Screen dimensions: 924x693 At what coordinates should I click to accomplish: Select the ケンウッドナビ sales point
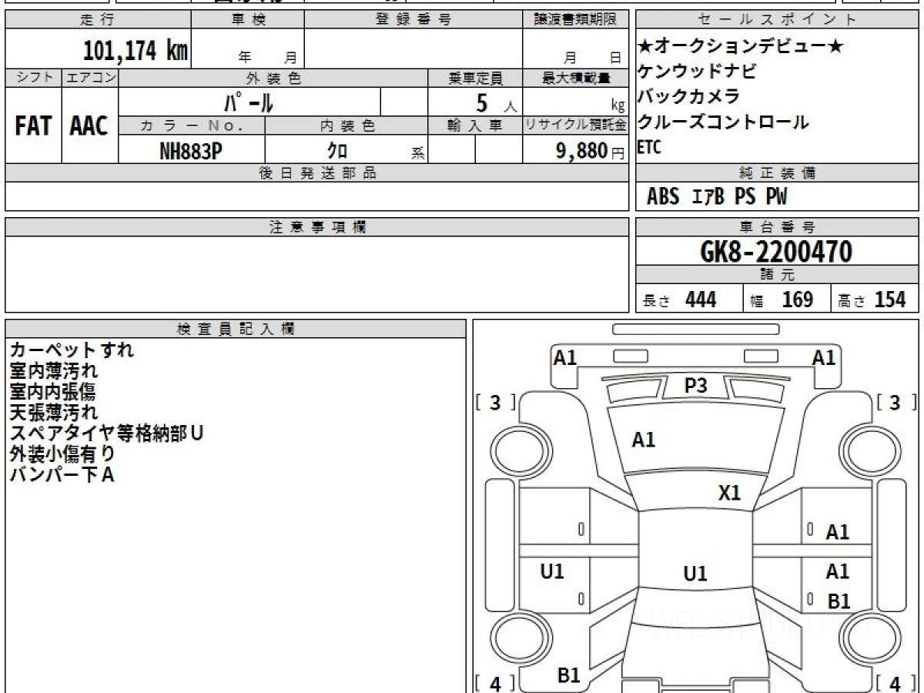pyautogui.click(x=698, y=72)
